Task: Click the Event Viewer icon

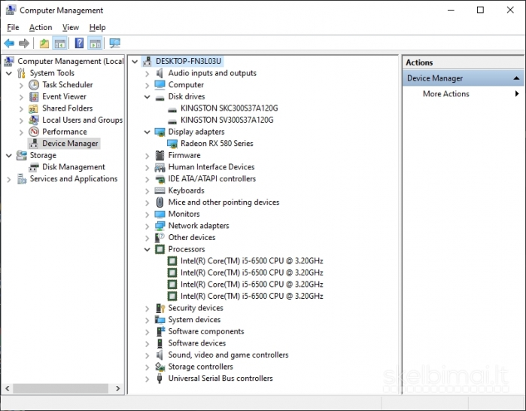Action: click(x=34, y=96)
